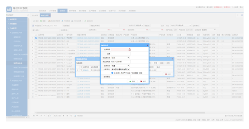This screenshot has height=129, width=249.
Task: Switch to the My Desktop tab
Action: [x=35, y=15]
